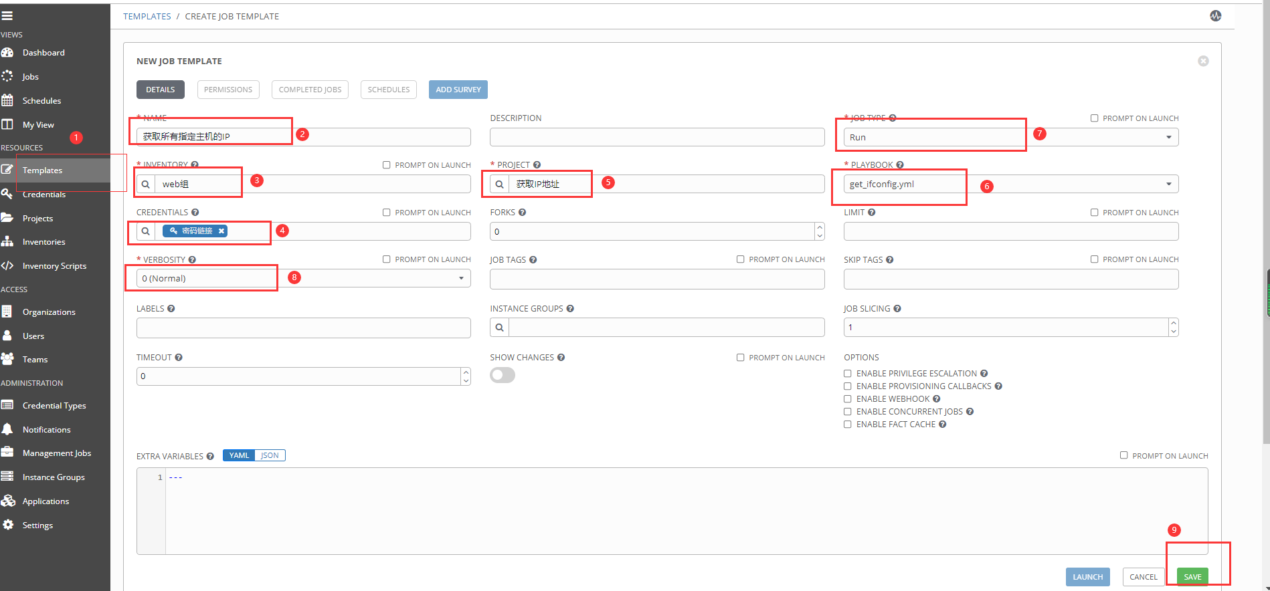The image size is (1270, 591).
Task: Click the Instance Groups server icon
Action: 7,477
